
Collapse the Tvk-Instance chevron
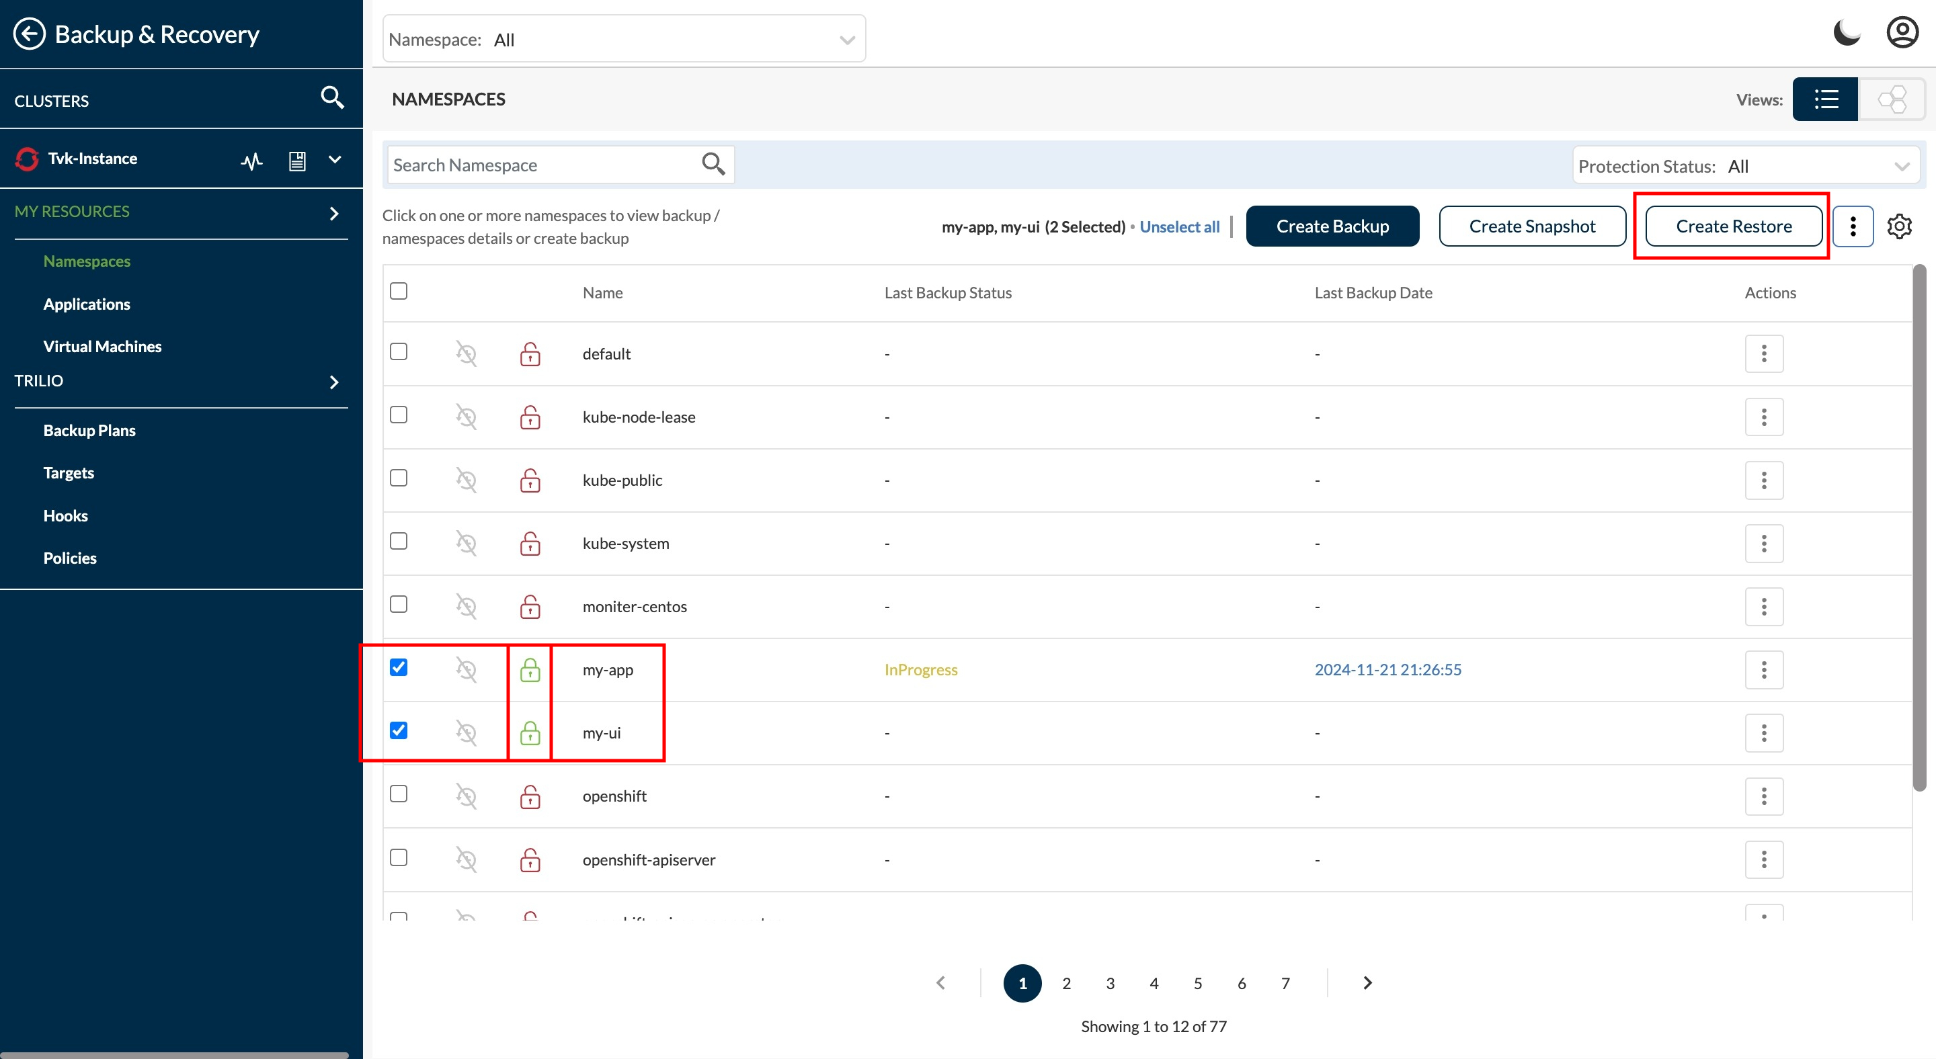click(x=335, y=160)
